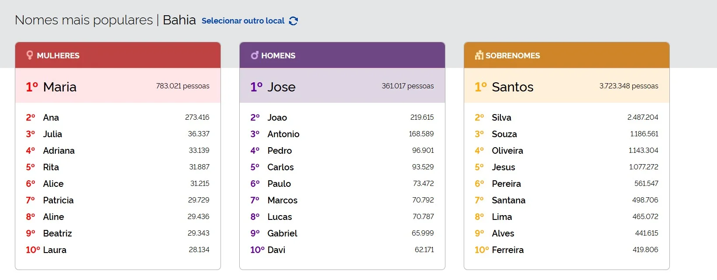Image resolution: width=717 pixels, height=280 pixels.
Task: Select Ana in the women's ranking
Action: tap(51, 118)
